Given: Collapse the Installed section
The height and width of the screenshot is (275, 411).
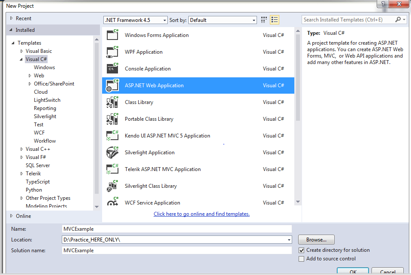Looking at the screenshot, I should tap(11, 30).
